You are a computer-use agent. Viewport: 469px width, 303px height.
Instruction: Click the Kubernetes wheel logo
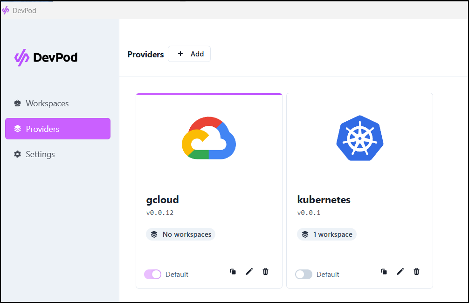click(x=360, y=138)
